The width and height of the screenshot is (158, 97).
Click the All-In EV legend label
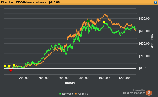tap(83, 94)
